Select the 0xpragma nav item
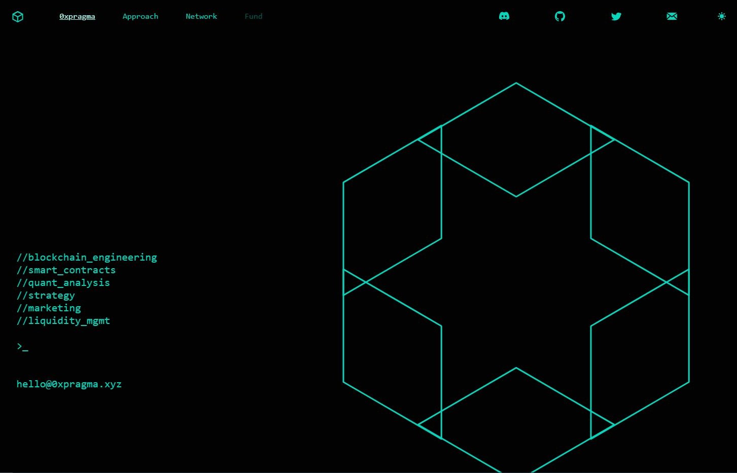Viewport: 737px width, 473px height. click(77, 16)
